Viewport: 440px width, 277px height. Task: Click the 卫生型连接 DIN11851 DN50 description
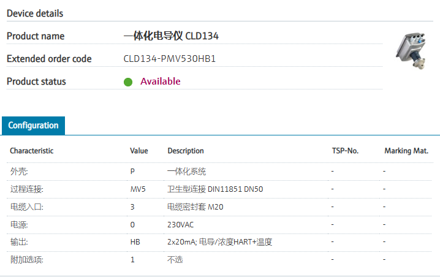pyautogui.click(x=214, y=189)
